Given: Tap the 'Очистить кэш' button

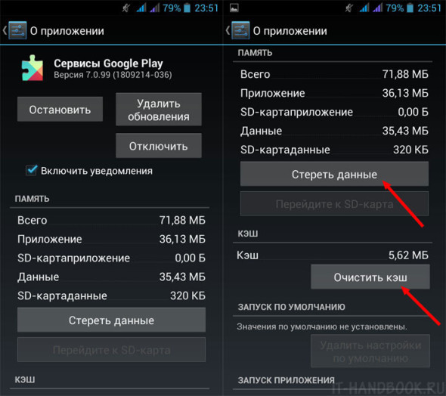Looking at the screenshot, I should [370, 277].
